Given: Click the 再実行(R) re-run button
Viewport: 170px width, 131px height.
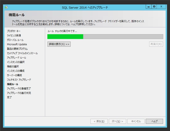Looking at the screenshot, I should tap(156, 44).
